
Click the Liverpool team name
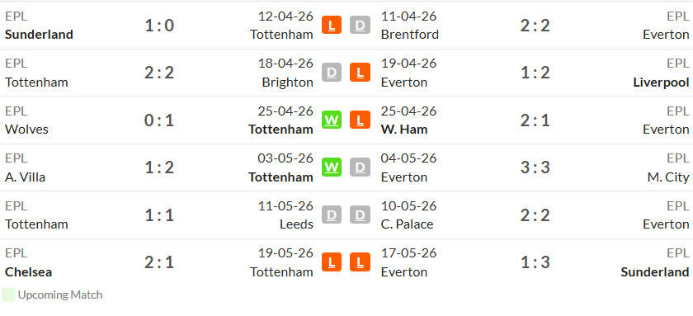pyautogui.click(x=661, y=83)
